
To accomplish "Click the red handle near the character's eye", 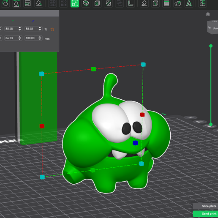I will 142,114.
